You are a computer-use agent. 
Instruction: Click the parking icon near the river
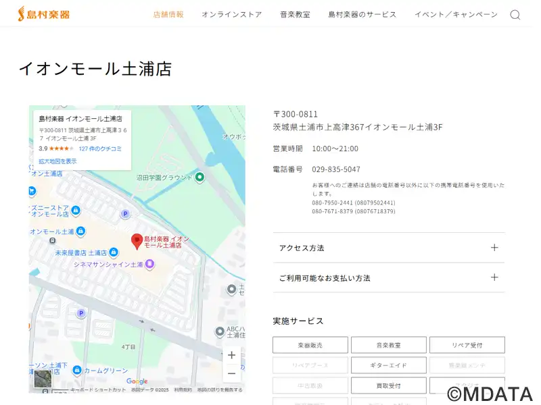coord(125,214)
